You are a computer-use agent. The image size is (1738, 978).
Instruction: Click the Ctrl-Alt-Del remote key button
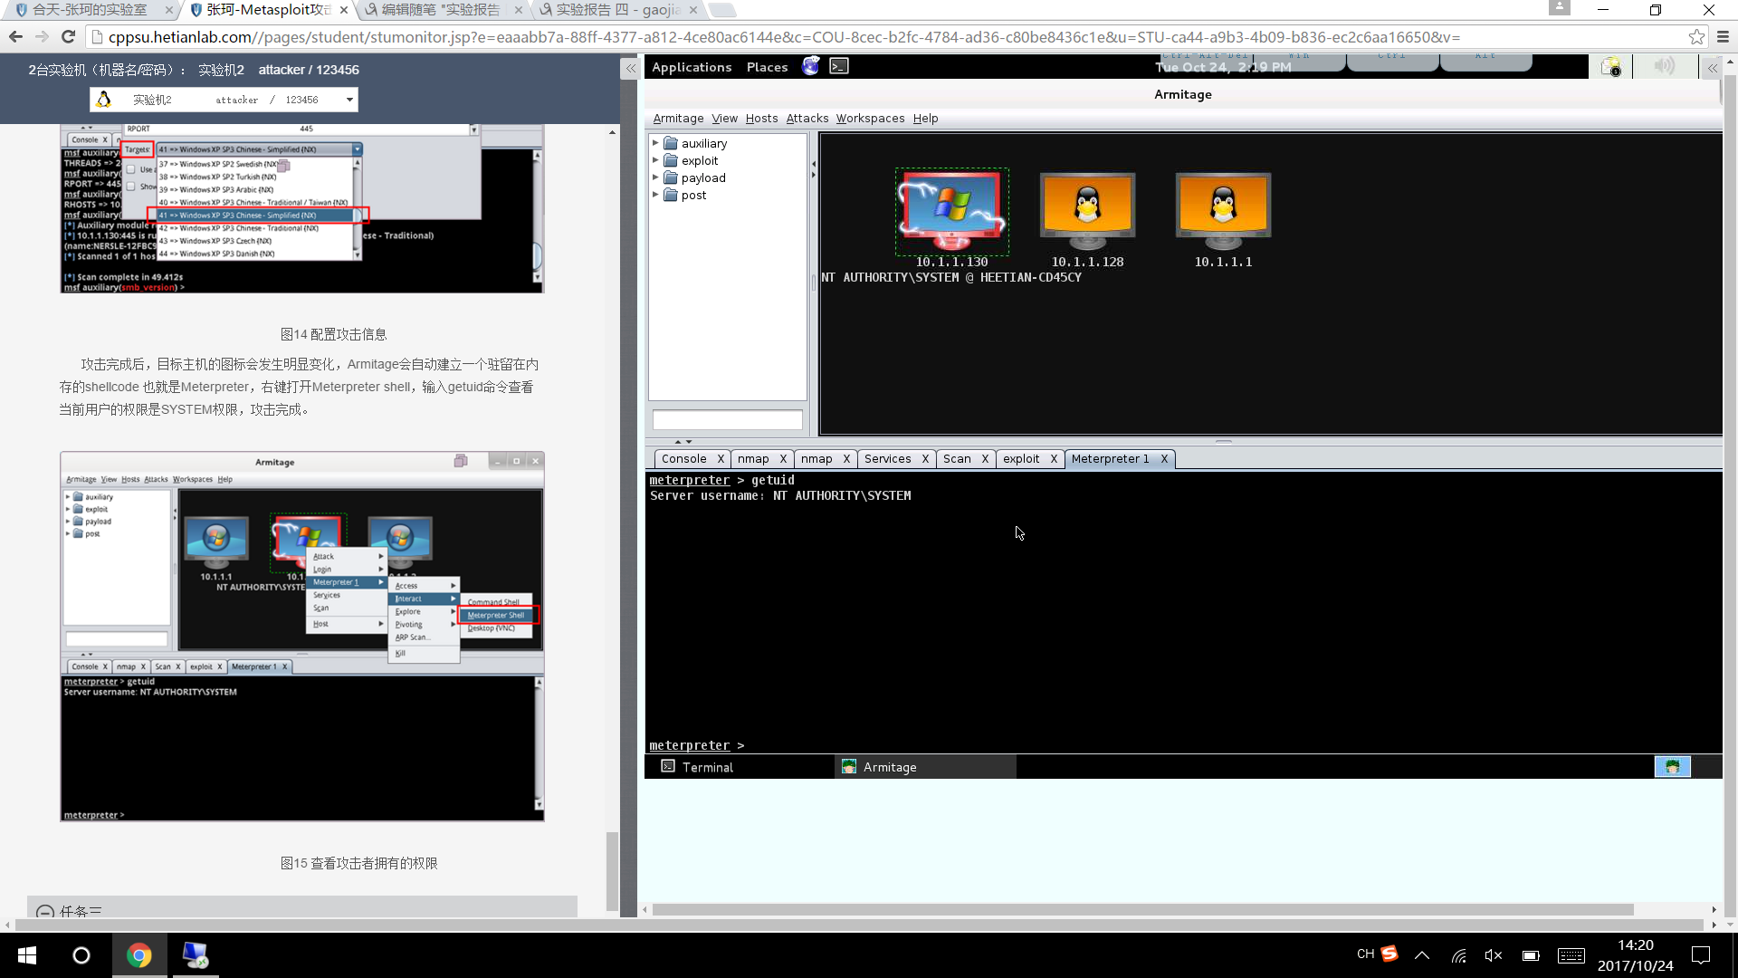(x=1205, y=62)
